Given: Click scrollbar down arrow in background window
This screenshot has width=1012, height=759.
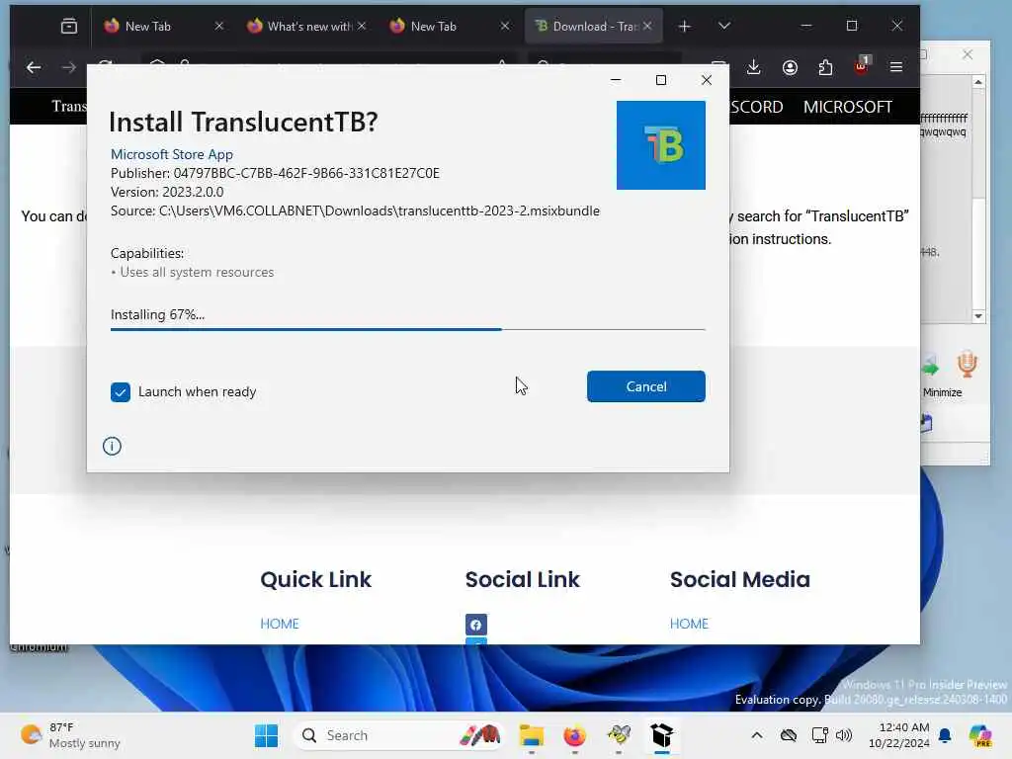Looking at the screenshot, I should click(978, 315).
